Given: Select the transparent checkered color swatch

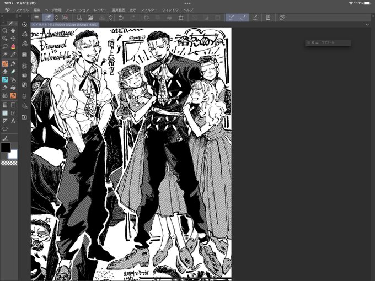Looking at the screenshot, I should (9, 163).
